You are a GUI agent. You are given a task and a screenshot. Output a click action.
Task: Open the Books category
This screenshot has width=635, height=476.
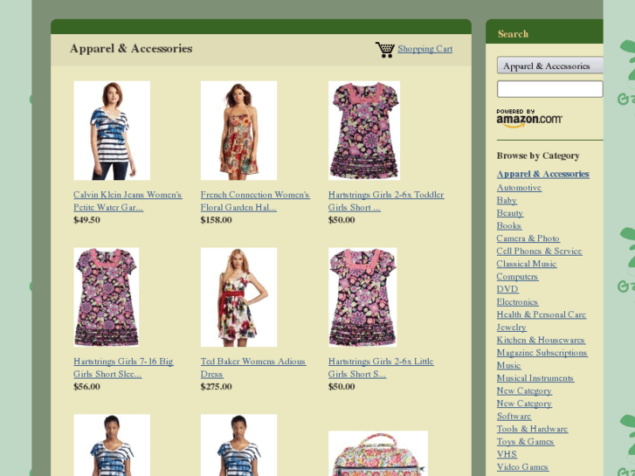point(509,225)
